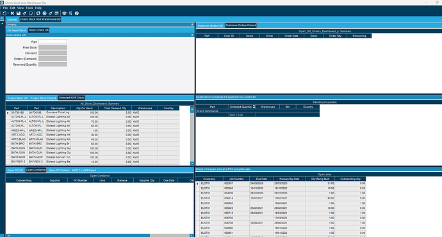Open the dropdown arrow beside New icon

pos(8,13)
